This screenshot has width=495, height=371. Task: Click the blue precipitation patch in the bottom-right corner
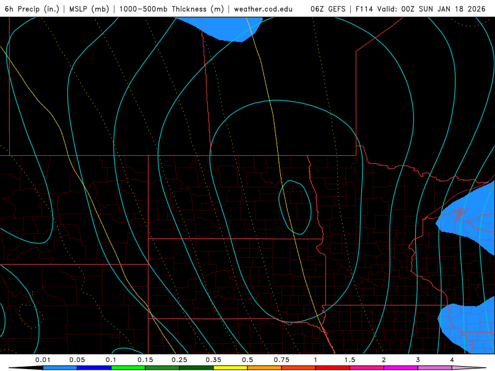coord(467,326)
